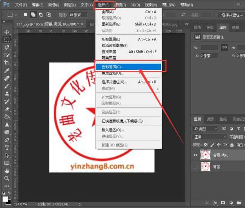Select the Hand tool
This screenshot has height=208, width=245.
[7, 170]
